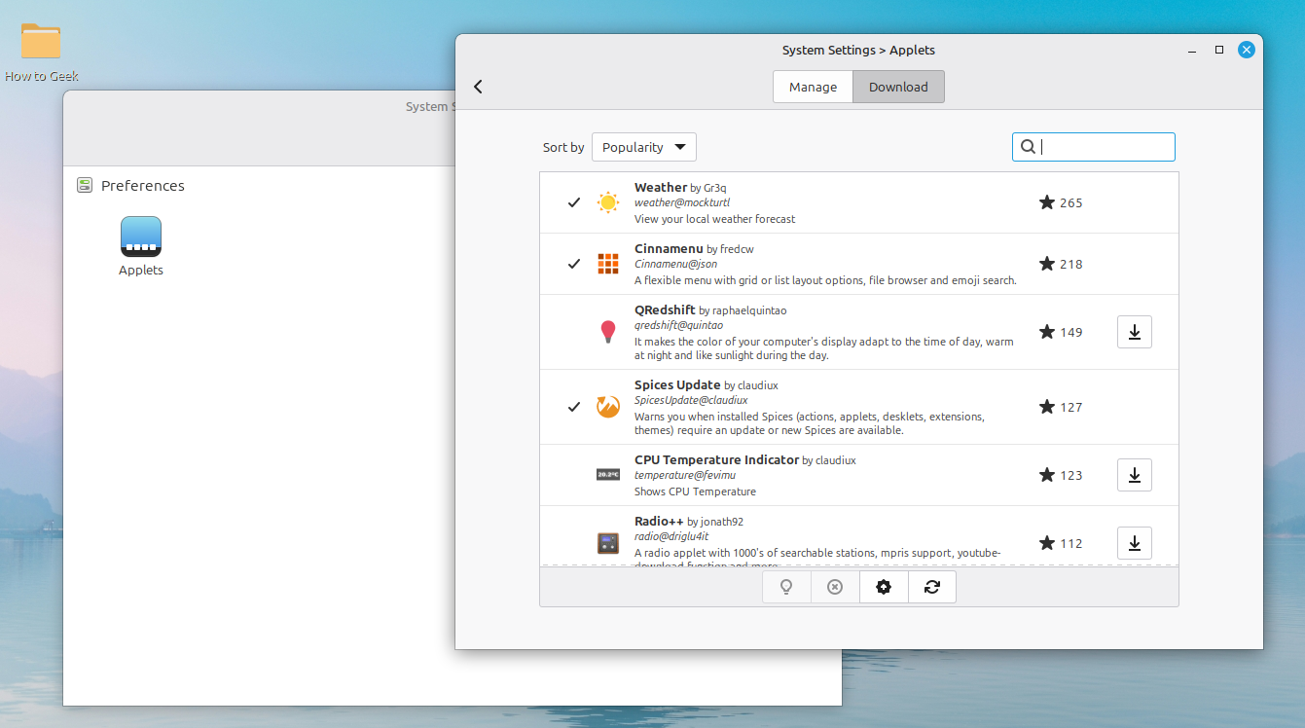Go back with the left chevron

478,87
